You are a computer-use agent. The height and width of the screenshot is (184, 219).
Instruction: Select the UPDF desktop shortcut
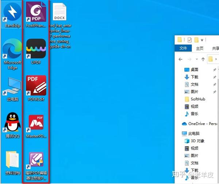click(36, 52)
